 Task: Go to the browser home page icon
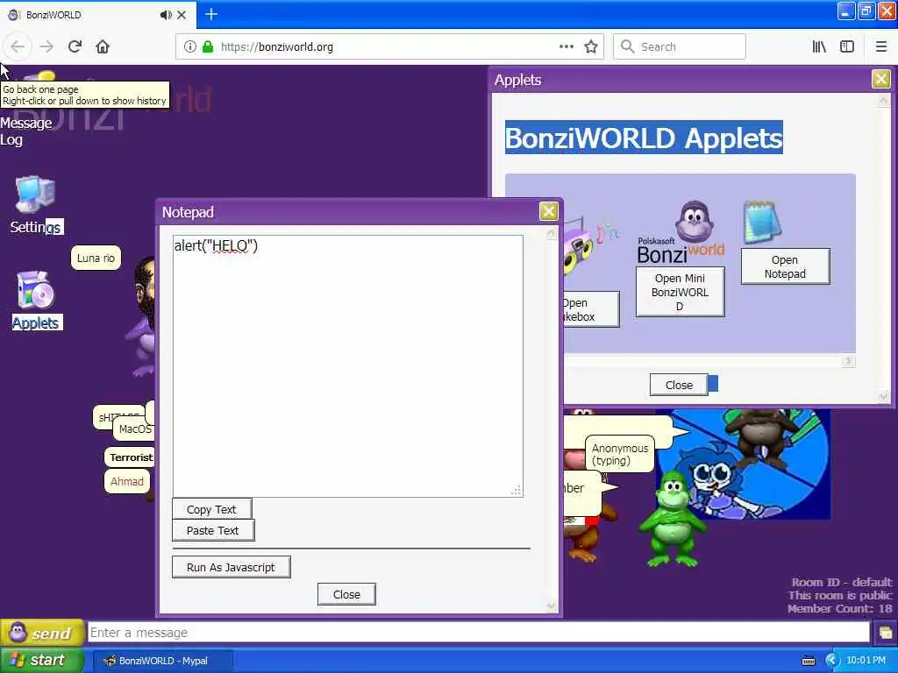click(103, 46)
